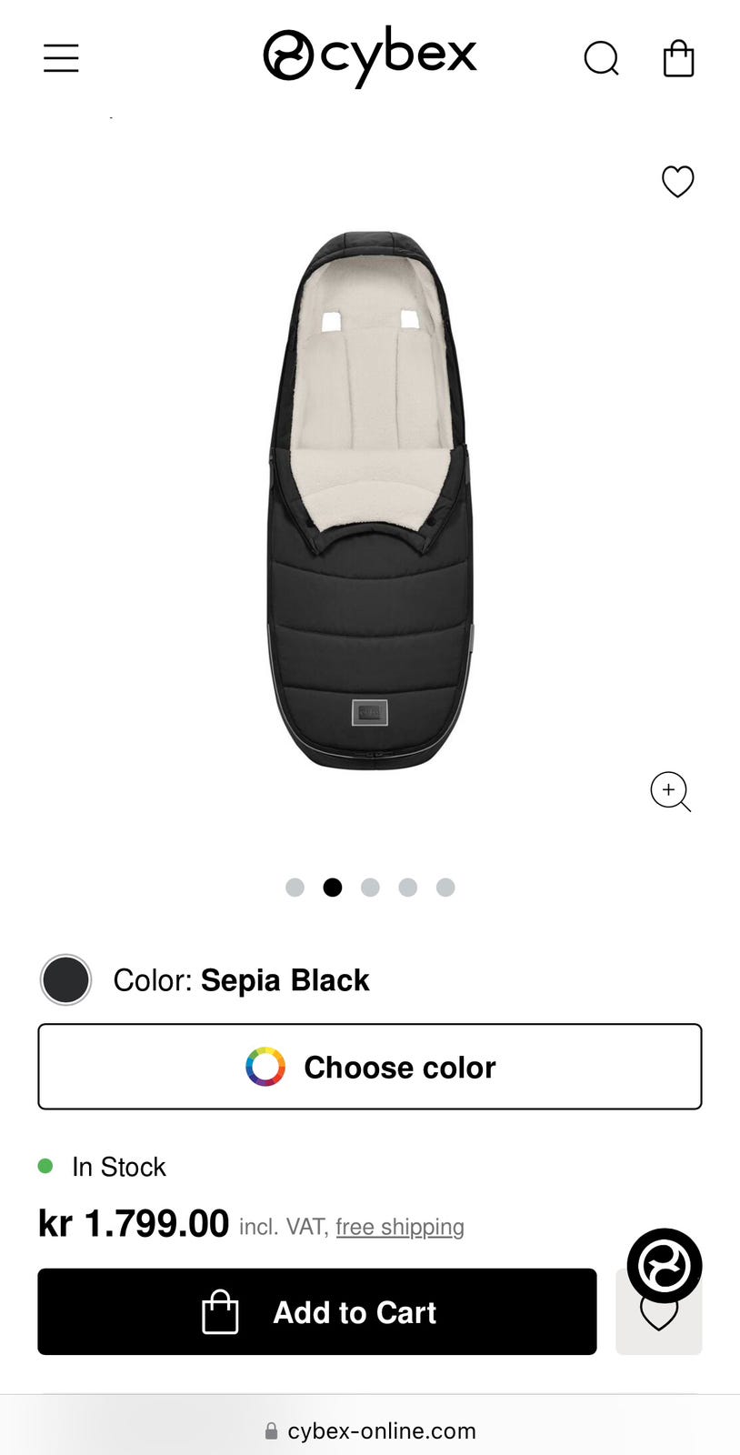Select the third carousel dot
This screenshot has height=1455, width=740.
370,888
